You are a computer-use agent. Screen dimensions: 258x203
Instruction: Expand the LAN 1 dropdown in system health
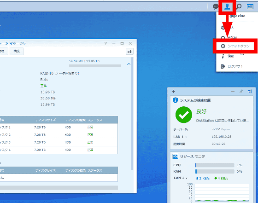pos(186,137)
